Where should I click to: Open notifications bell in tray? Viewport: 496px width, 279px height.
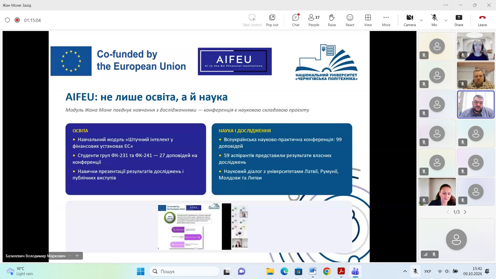click(487, 271)
